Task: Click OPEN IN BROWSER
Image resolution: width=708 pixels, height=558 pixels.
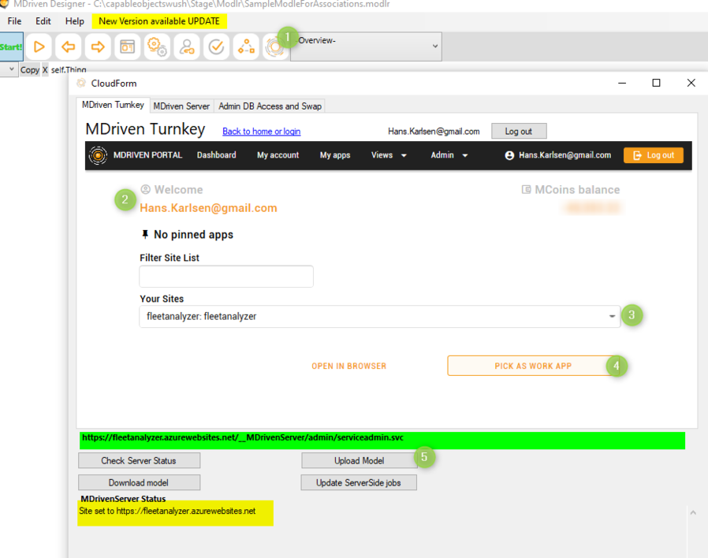Action: coord(349,366)
